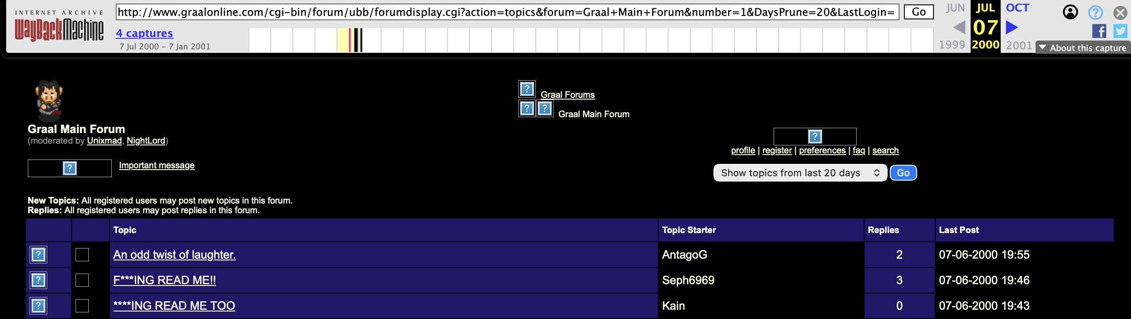Click last post 07-06-2000 19:55
Image resolution: width=1131 pixels, height=319 pixels.
[x=984, y=255]
